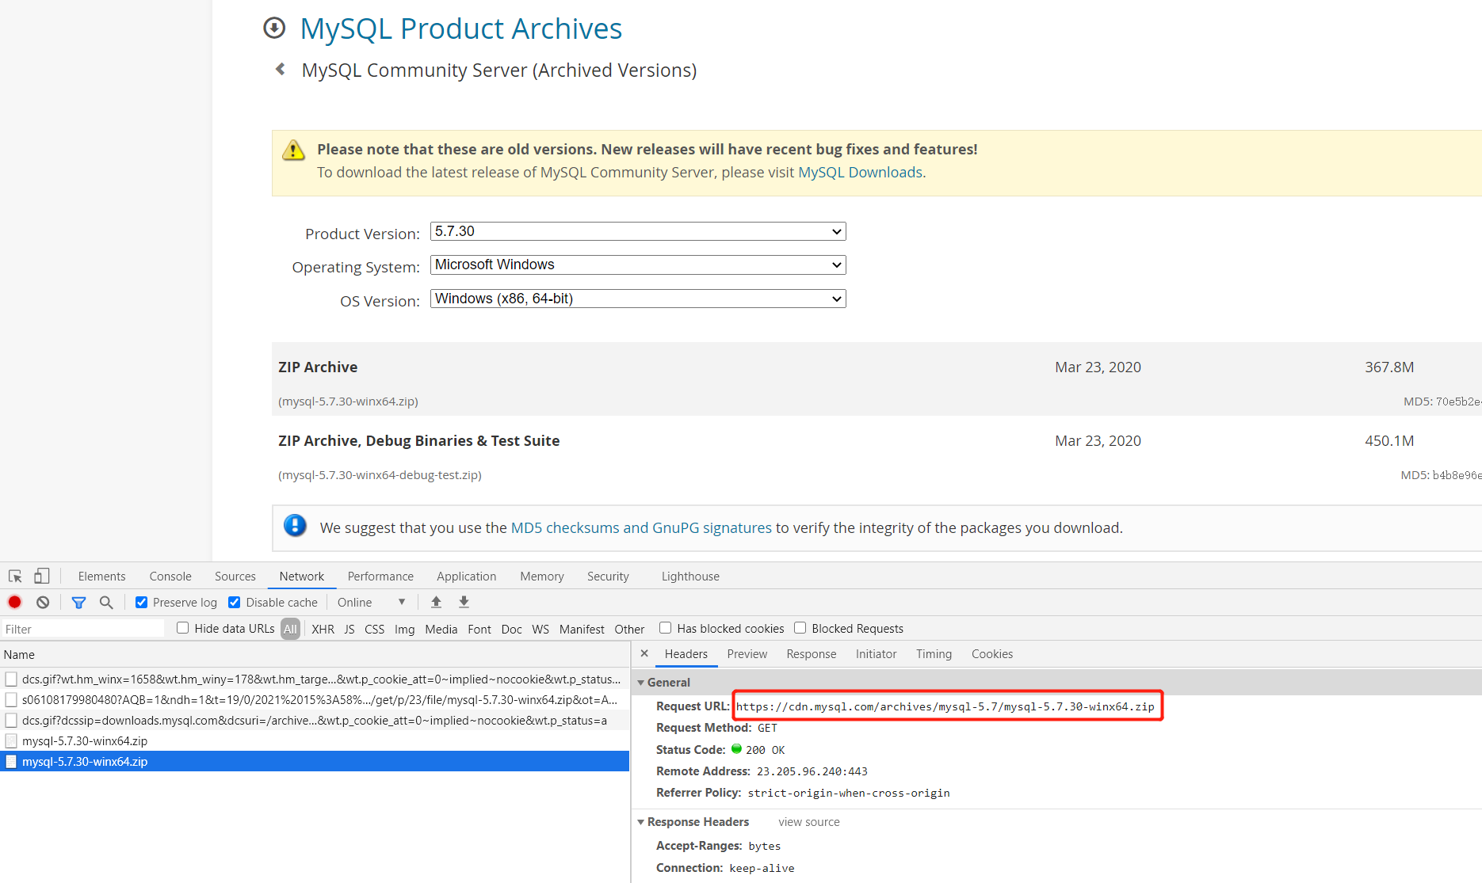
Task: Click view source in Response Headers
Action: [x=809, y=822]
